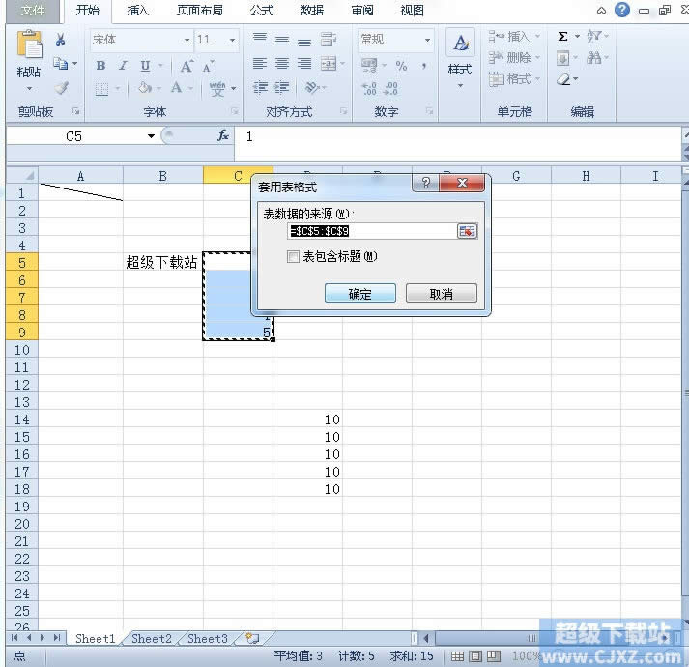Click Find and Select binoculars

click(594, 58)
